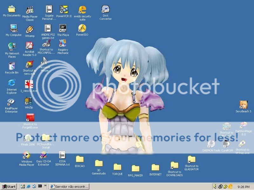254x190 pixels.
Task: Open the TORQUE folder
Action: [117, 167]
